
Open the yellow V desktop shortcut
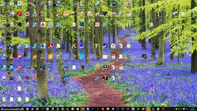pyautogui.click(x=98, y=67)
